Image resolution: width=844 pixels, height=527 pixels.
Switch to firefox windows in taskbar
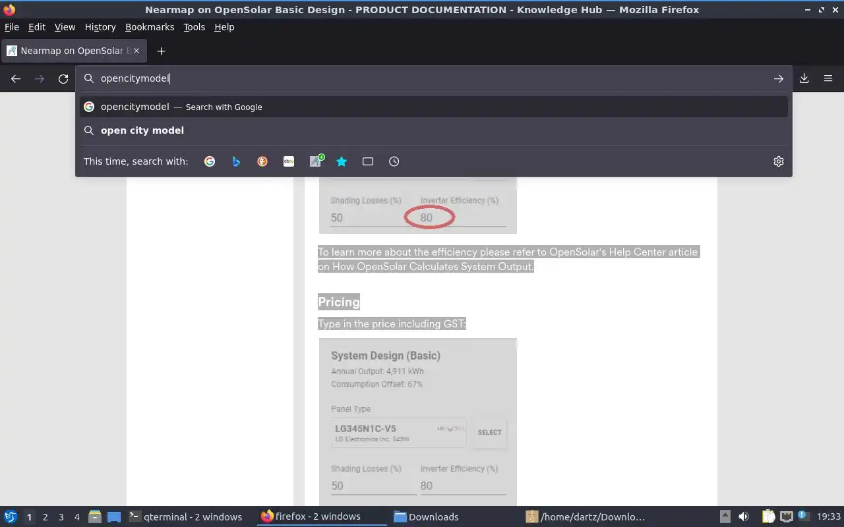coord(322,516)
